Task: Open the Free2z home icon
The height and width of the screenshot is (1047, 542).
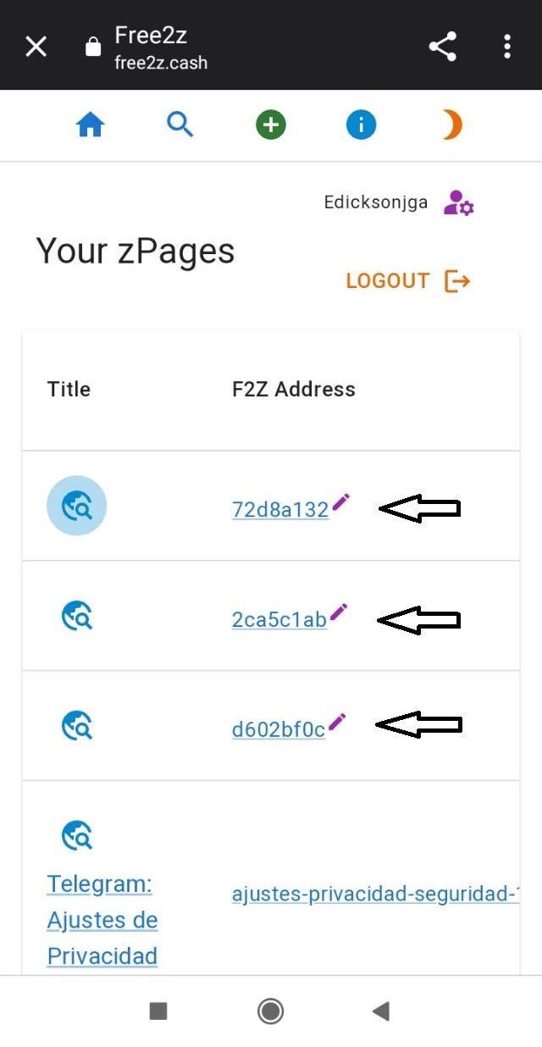Action: [91, 125]
